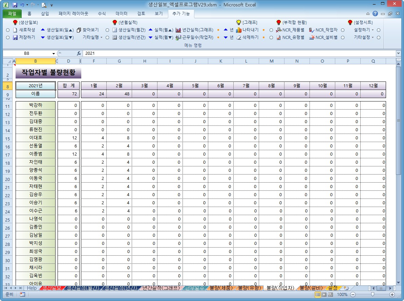The image size is (404, 301).
Task: Select radio button after NCR_작업자
Action: (343, 30)
